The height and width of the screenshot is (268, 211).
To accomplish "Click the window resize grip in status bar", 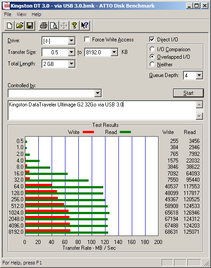I will 207,263.
